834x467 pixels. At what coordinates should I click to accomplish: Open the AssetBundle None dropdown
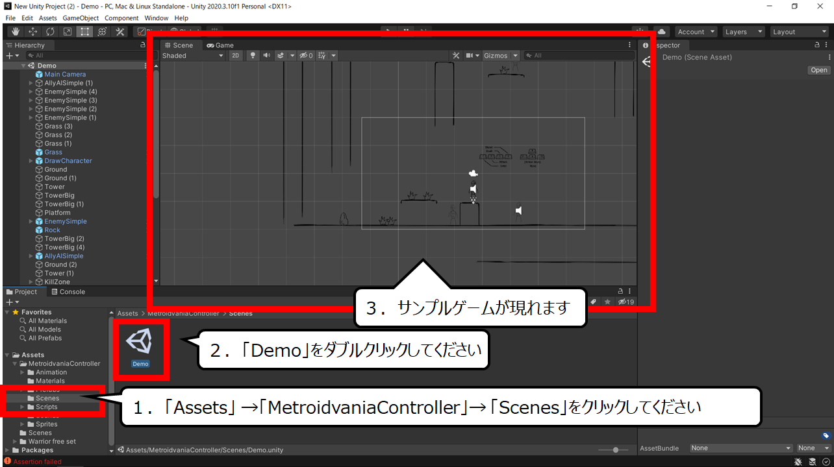coord(741,448)
